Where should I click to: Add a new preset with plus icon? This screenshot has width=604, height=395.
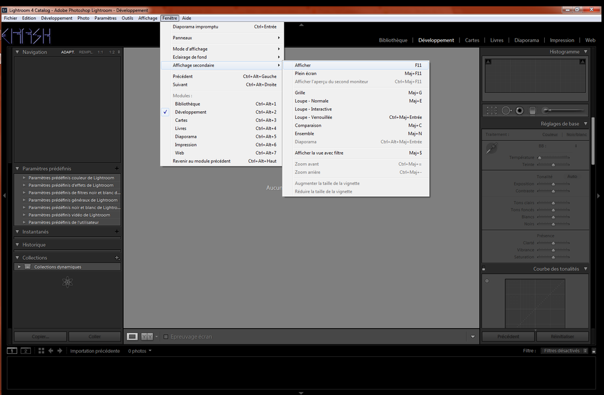coord(117,169)
